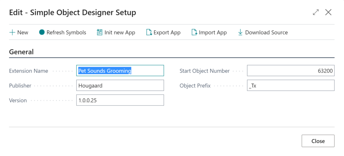
Task: Choose Download Source action text
Action: (x=266, y=33)
